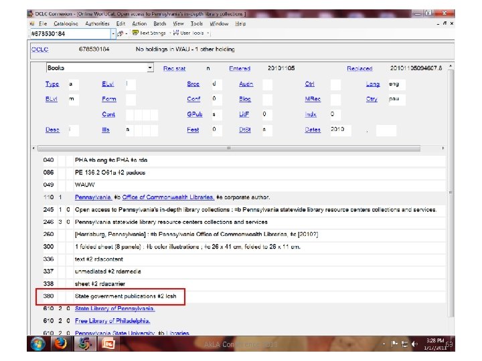
Task: Click the Text Strings keyboard icon
Action: tap(135, 33)
